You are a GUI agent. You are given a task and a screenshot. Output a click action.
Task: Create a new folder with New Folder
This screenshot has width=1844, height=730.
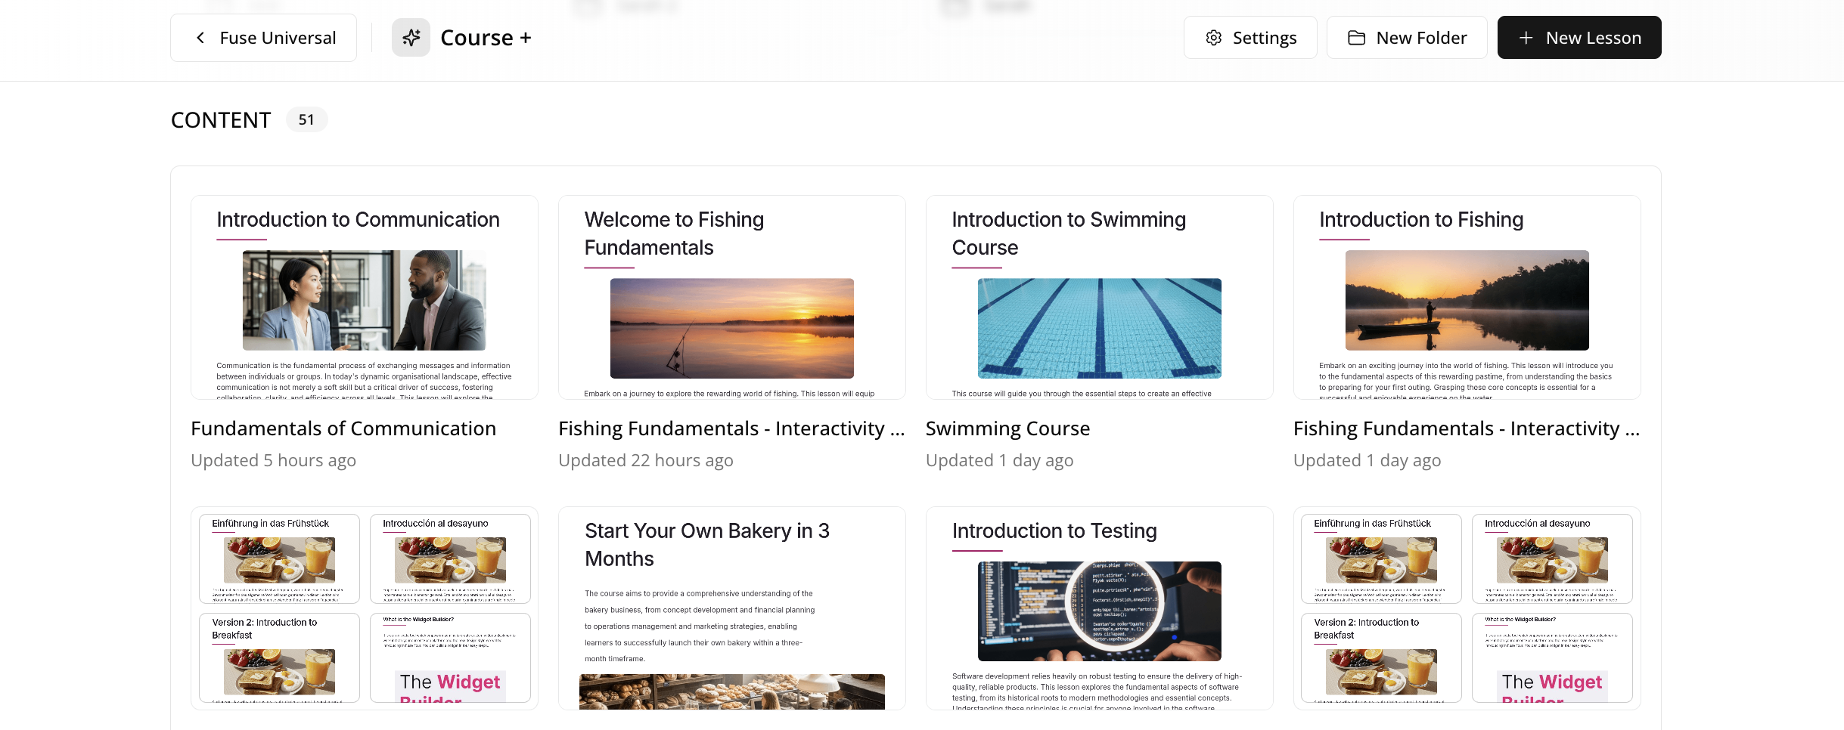point(1407,38)
